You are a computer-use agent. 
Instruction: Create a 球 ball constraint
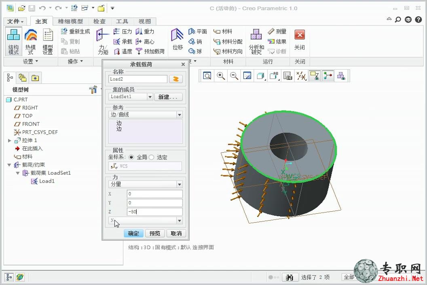[195, 51]
